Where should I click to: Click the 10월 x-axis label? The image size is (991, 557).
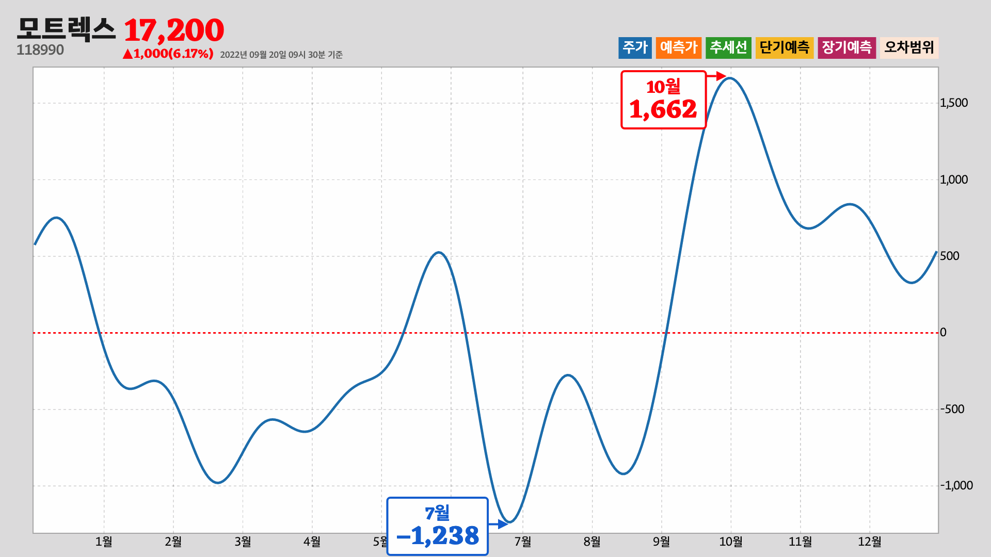coord(731,542)
